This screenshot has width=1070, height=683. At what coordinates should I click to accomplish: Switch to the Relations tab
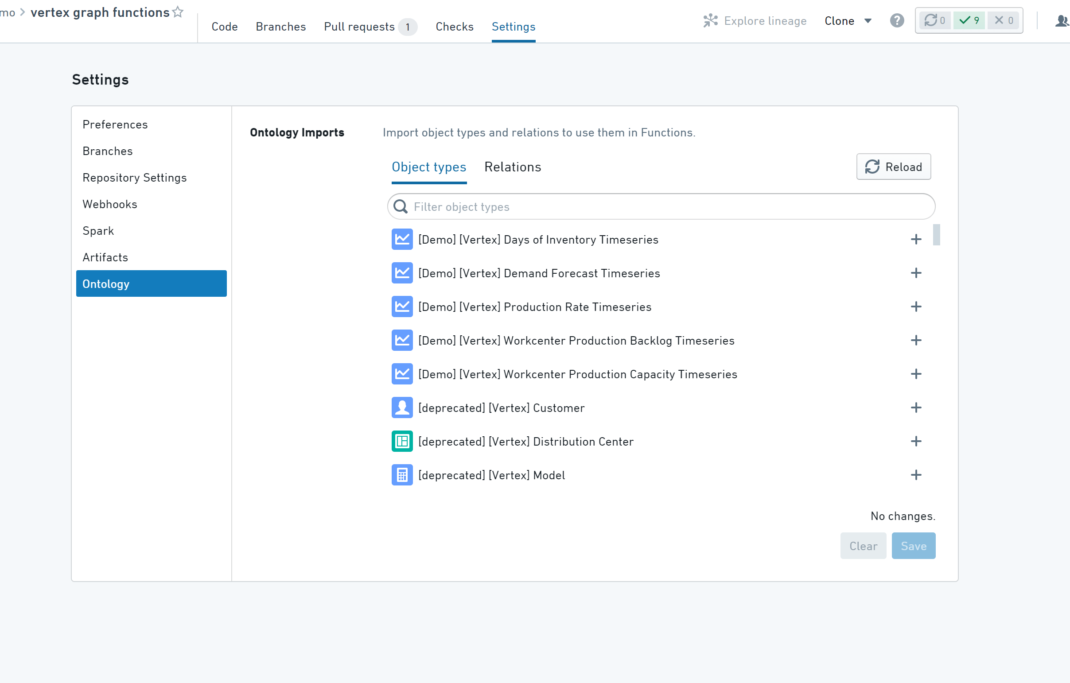point(512,167)
